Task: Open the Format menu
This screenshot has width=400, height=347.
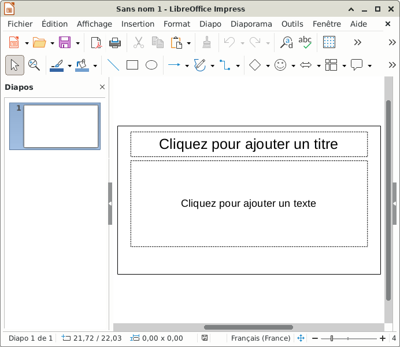Action: tap(177, 24)
